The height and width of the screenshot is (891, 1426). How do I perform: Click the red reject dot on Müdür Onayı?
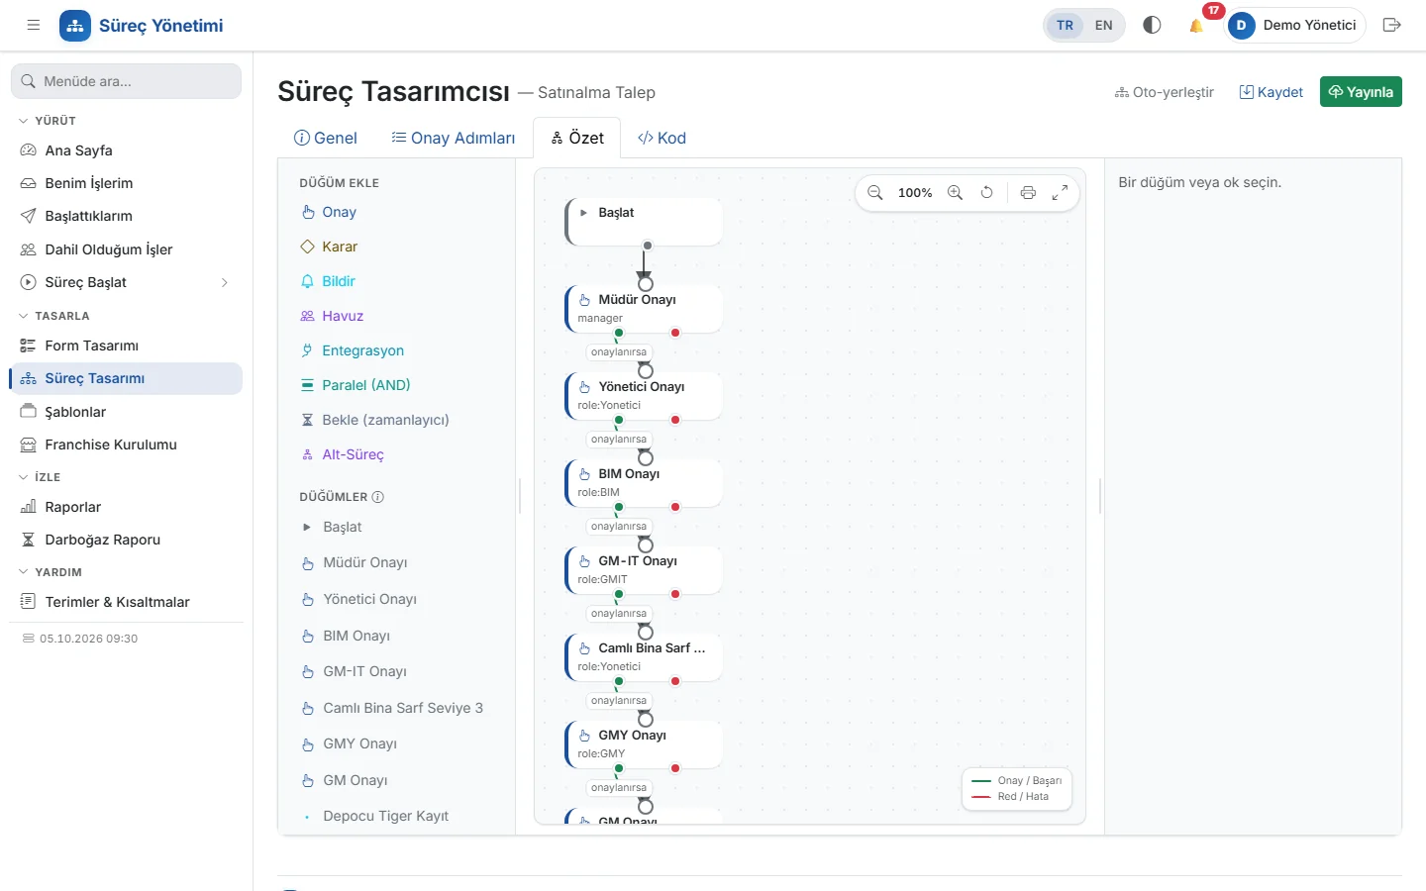675,333
